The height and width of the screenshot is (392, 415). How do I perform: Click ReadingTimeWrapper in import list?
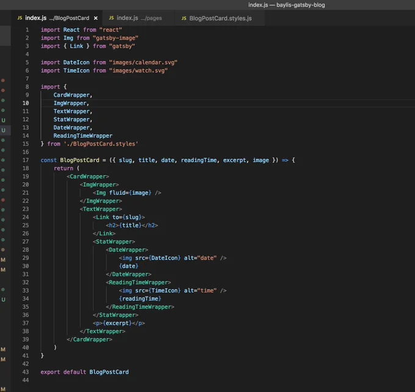[83, 136]
